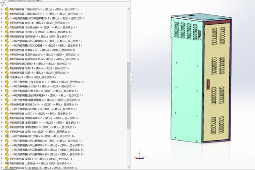Click subassembly icon of 前门焊接<1>

[x=7, y=136]
